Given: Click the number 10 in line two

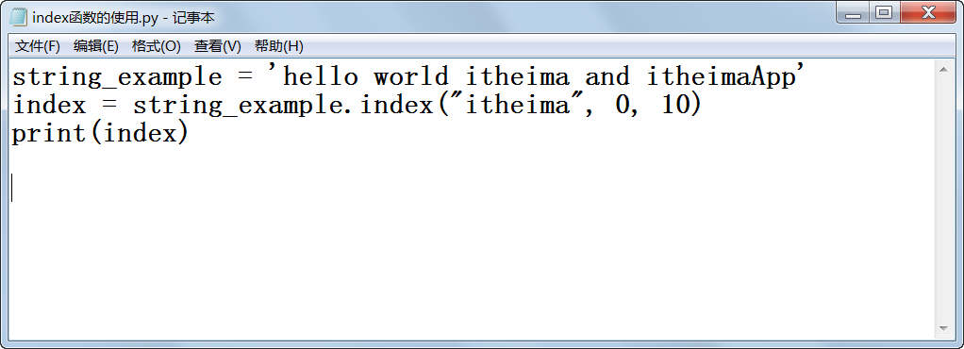Looking at the screenshot, I should tap(676, 106).
